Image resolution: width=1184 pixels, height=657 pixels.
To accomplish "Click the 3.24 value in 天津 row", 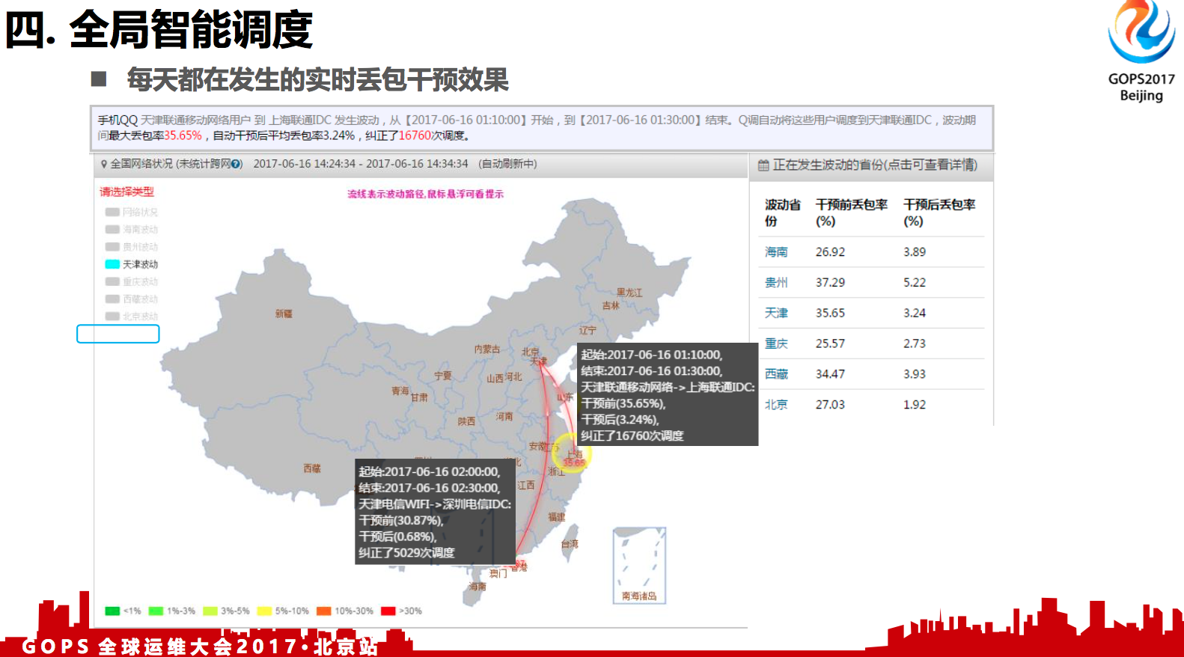I will [915, 314].
